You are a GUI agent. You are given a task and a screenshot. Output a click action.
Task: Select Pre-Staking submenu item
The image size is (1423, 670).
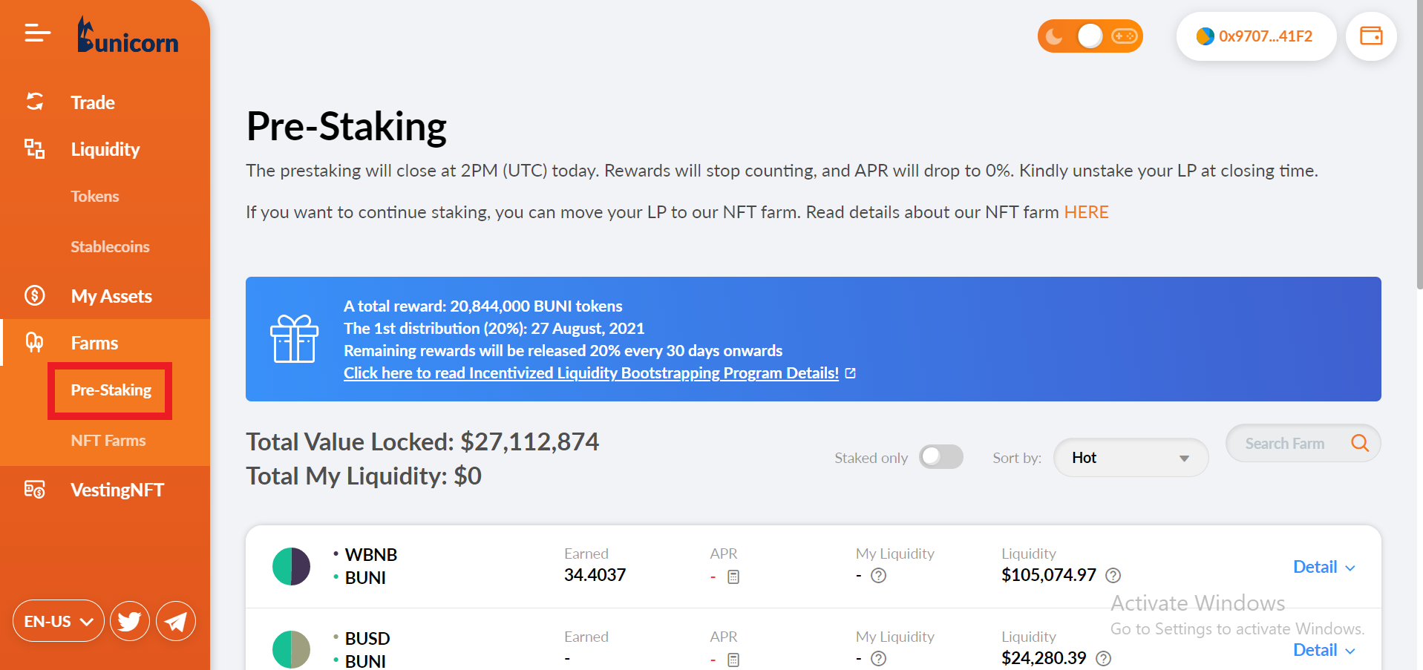111,390
